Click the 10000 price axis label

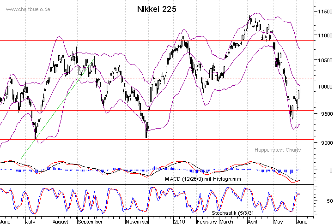click(x=325, y=87)
